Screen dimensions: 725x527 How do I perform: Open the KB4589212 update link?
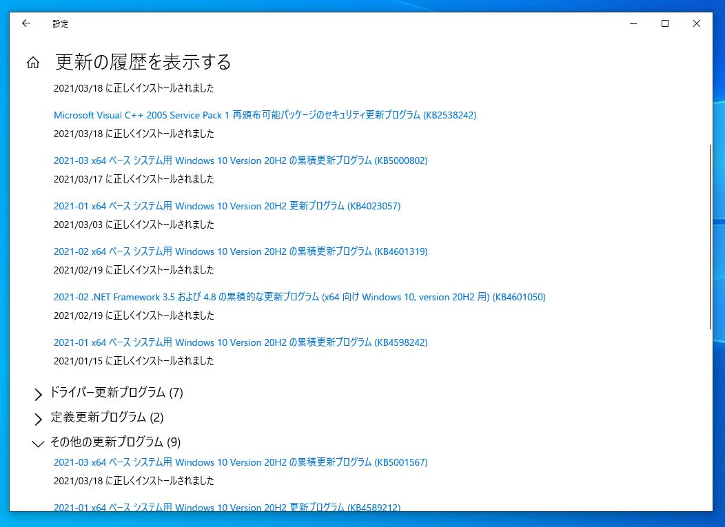tap(227, 507)
